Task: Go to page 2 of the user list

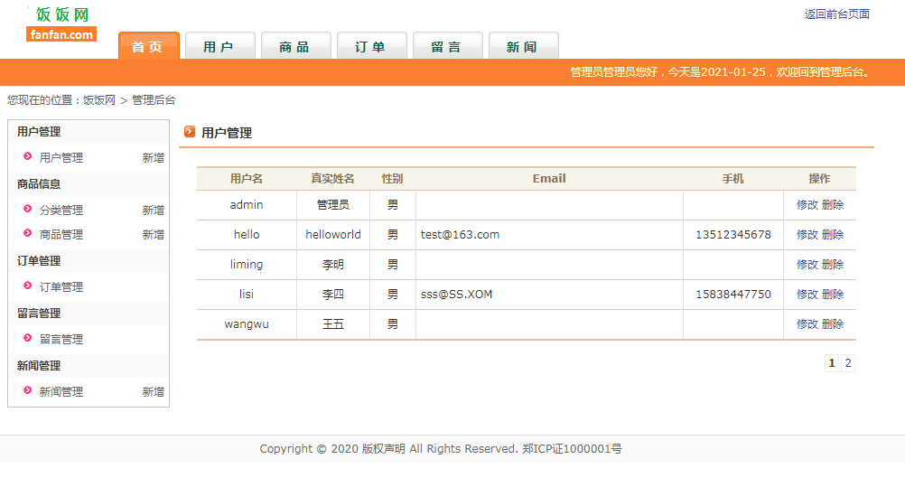Action: (x=848, y=363)
